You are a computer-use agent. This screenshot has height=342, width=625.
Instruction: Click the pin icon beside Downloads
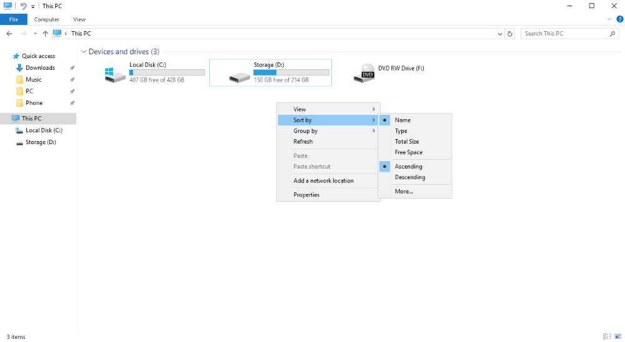72,68
